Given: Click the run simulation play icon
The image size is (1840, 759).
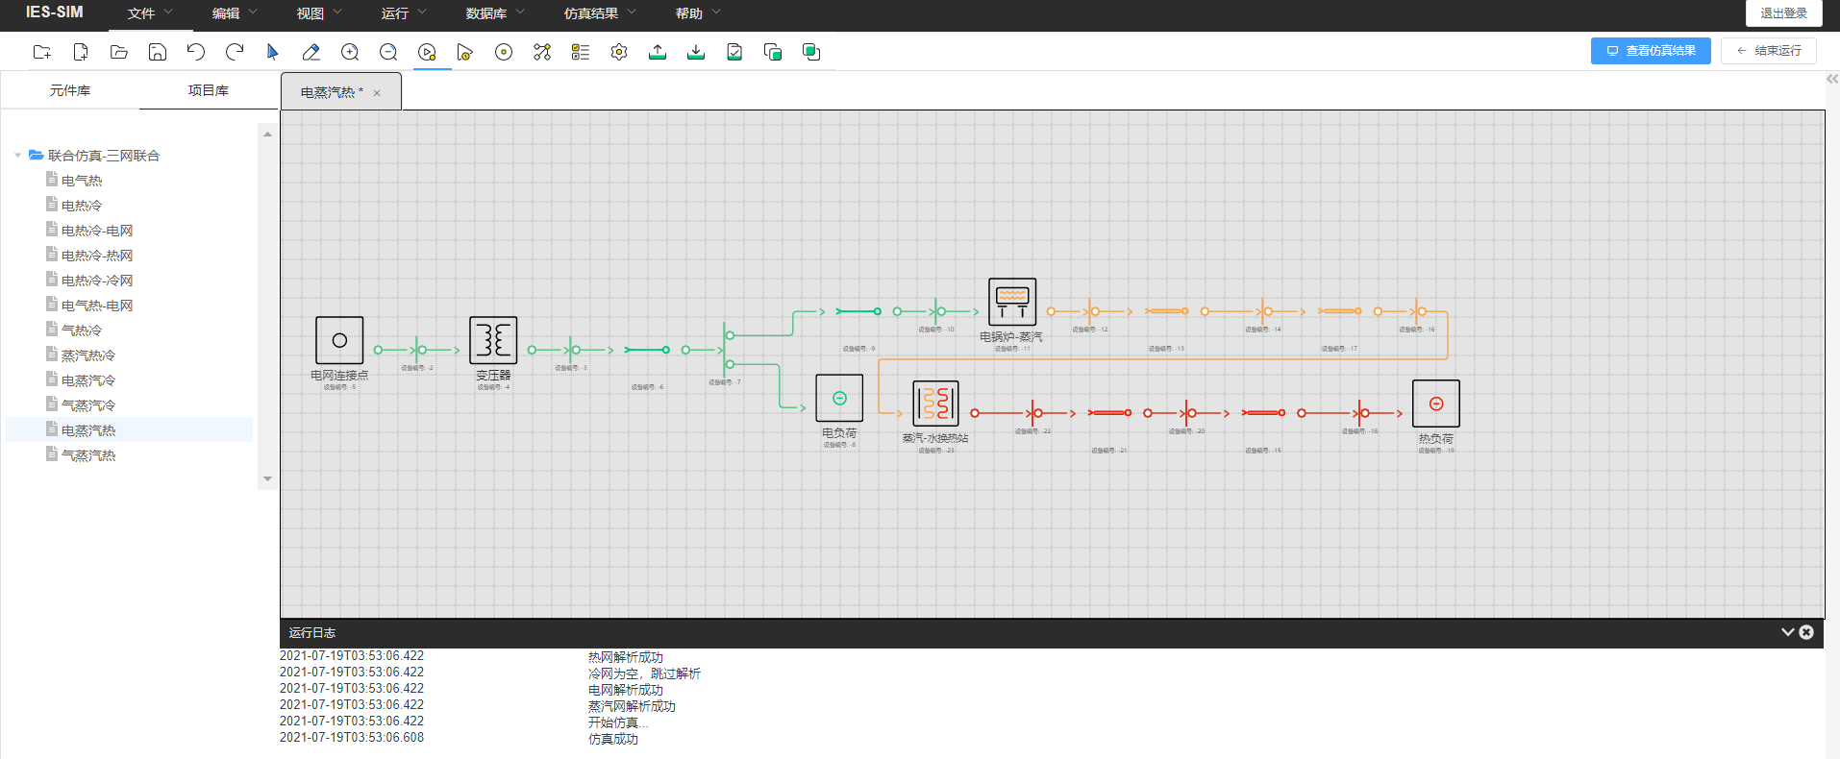Looking at the screenshot, I should click(x=427, y=52).
